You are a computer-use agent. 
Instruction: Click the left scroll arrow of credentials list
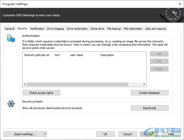coord(25,84)
